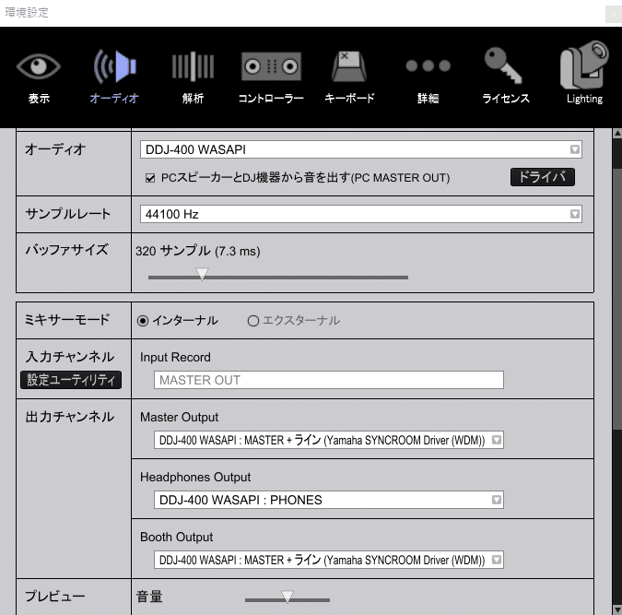622x615 pixels.
Task: Click the Booth Output label
Action: pos(177,538)
